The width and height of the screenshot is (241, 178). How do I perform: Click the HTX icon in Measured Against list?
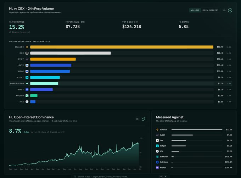point(157,151)
